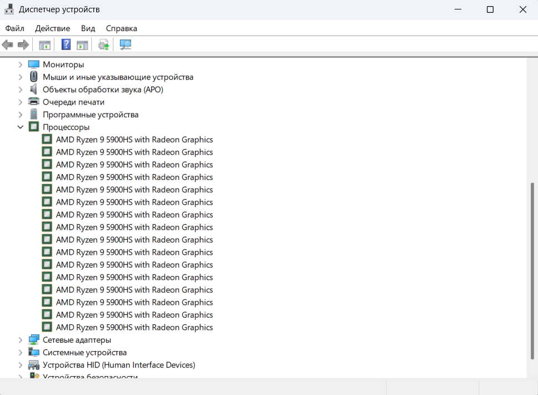Image resolution: width=538 pixels, height=395 pixels.
Task: Click the HID devices keyboard icon
Action: tap(33, 365)
